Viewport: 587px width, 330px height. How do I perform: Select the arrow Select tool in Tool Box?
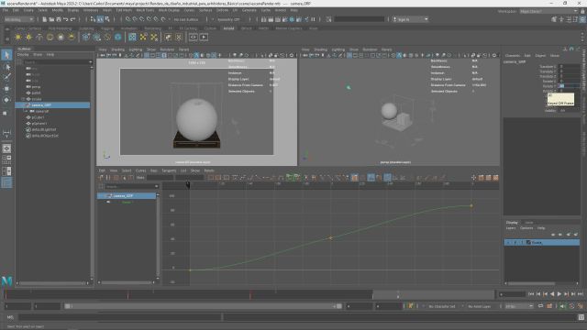click(x=6, y=55)
